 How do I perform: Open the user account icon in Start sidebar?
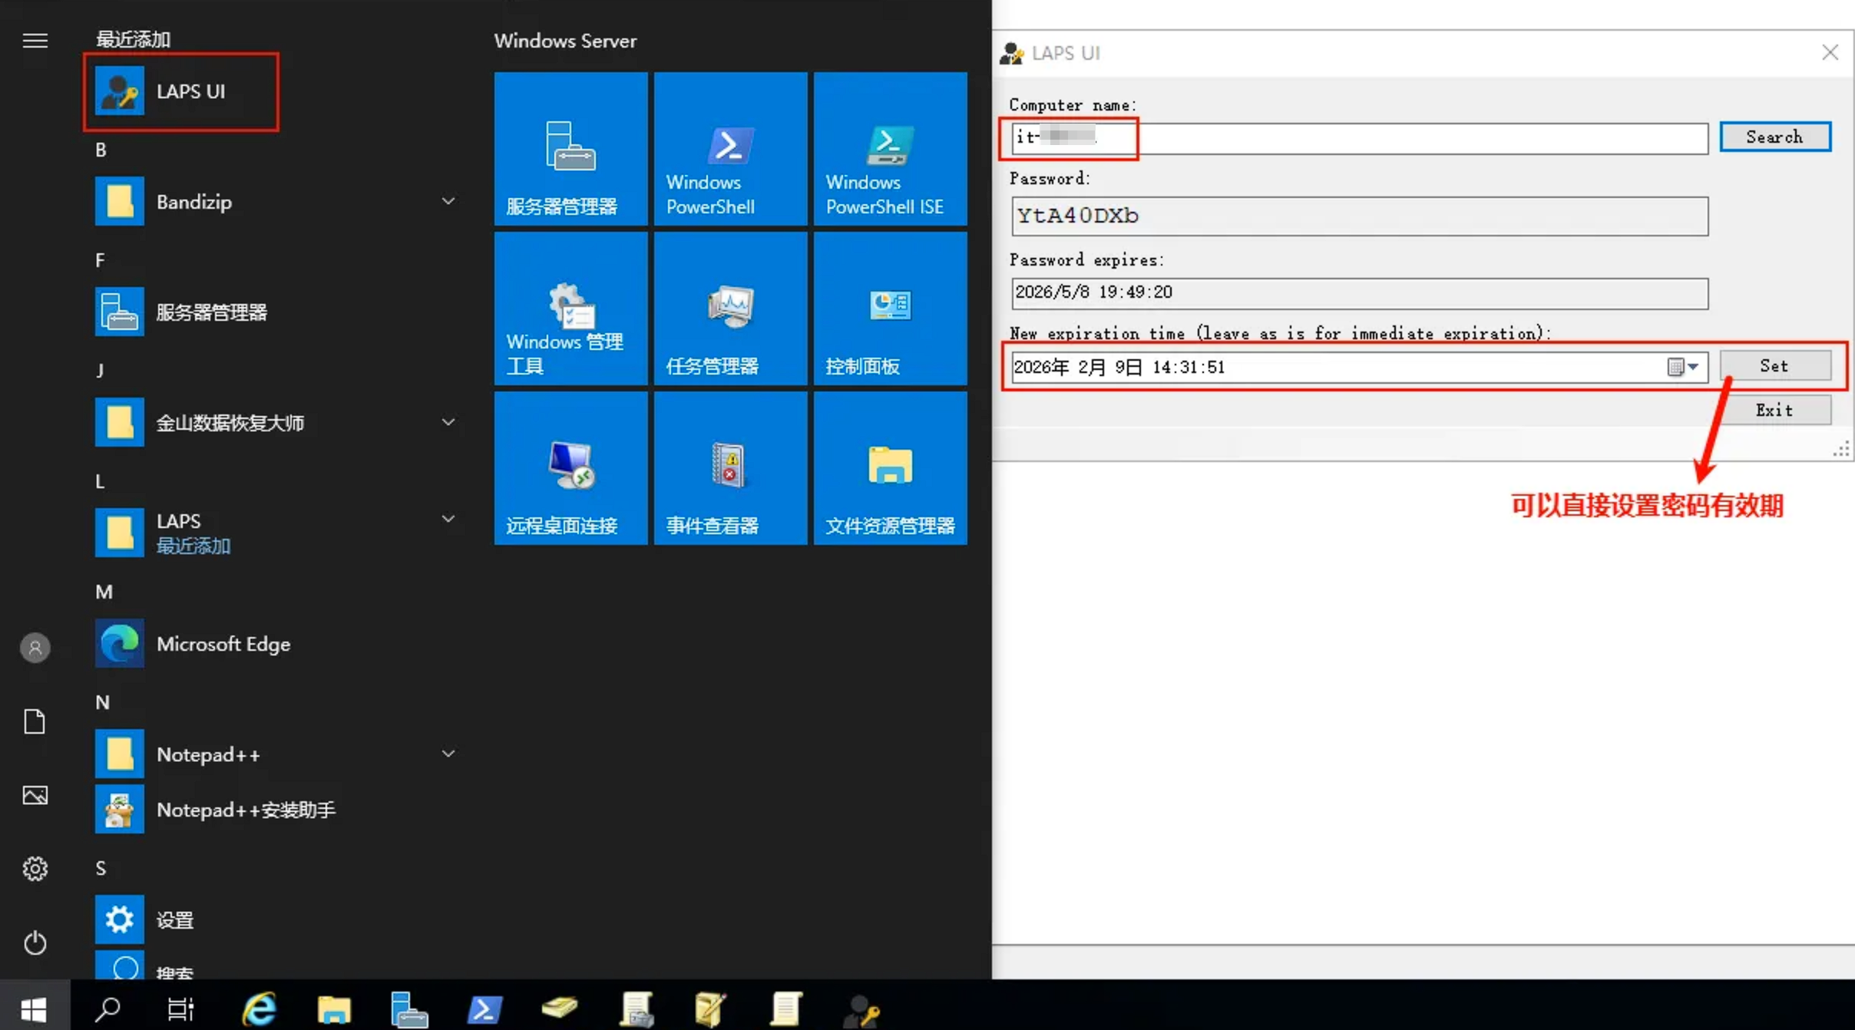pos(35,648)
